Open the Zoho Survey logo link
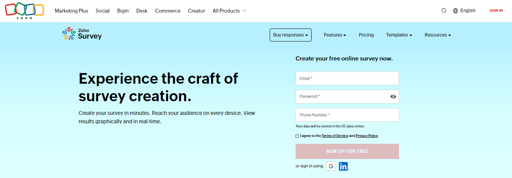 pyautogui.click(x=82, y=34)
